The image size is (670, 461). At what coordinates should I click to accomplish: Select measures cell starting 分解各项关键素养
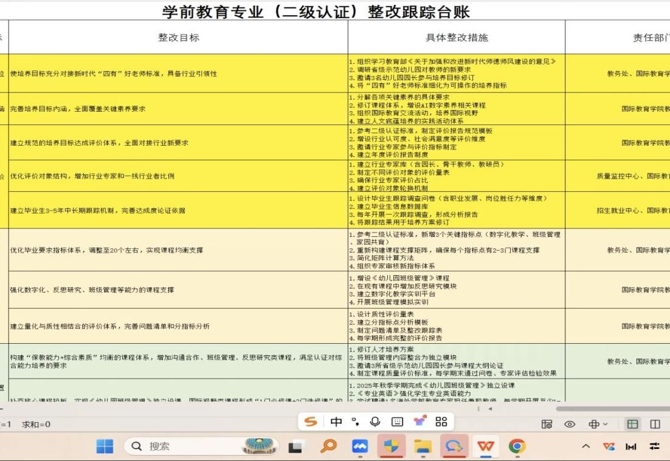click(x=457, y=109)
